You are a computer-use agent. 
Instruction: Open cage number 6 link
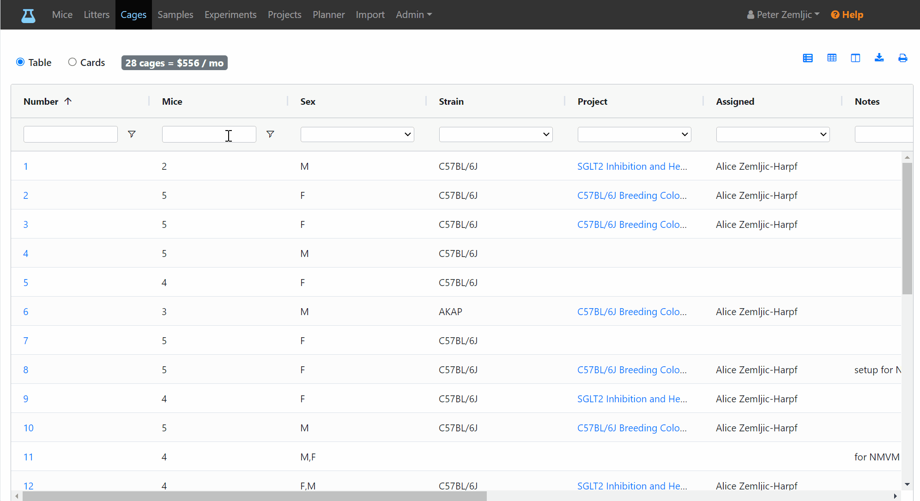point(26,312)
